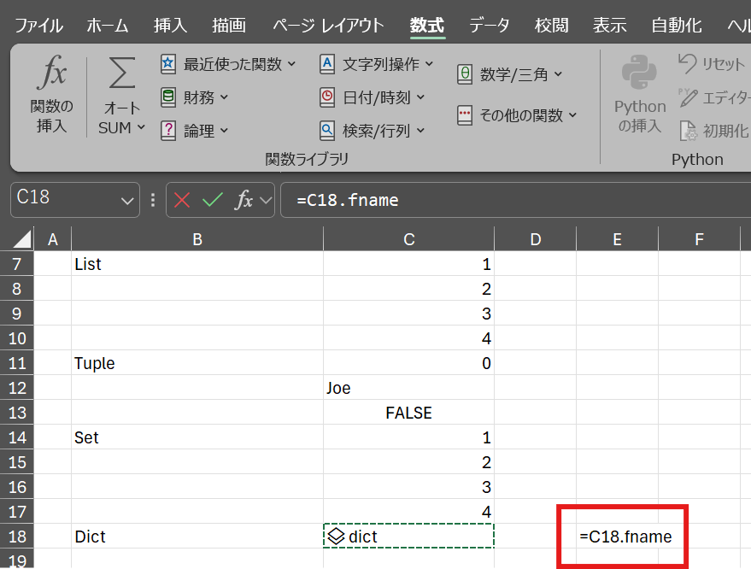Click the cell containing Joe
The width and height of the screenshot is (751, 569).
(409, 388)
